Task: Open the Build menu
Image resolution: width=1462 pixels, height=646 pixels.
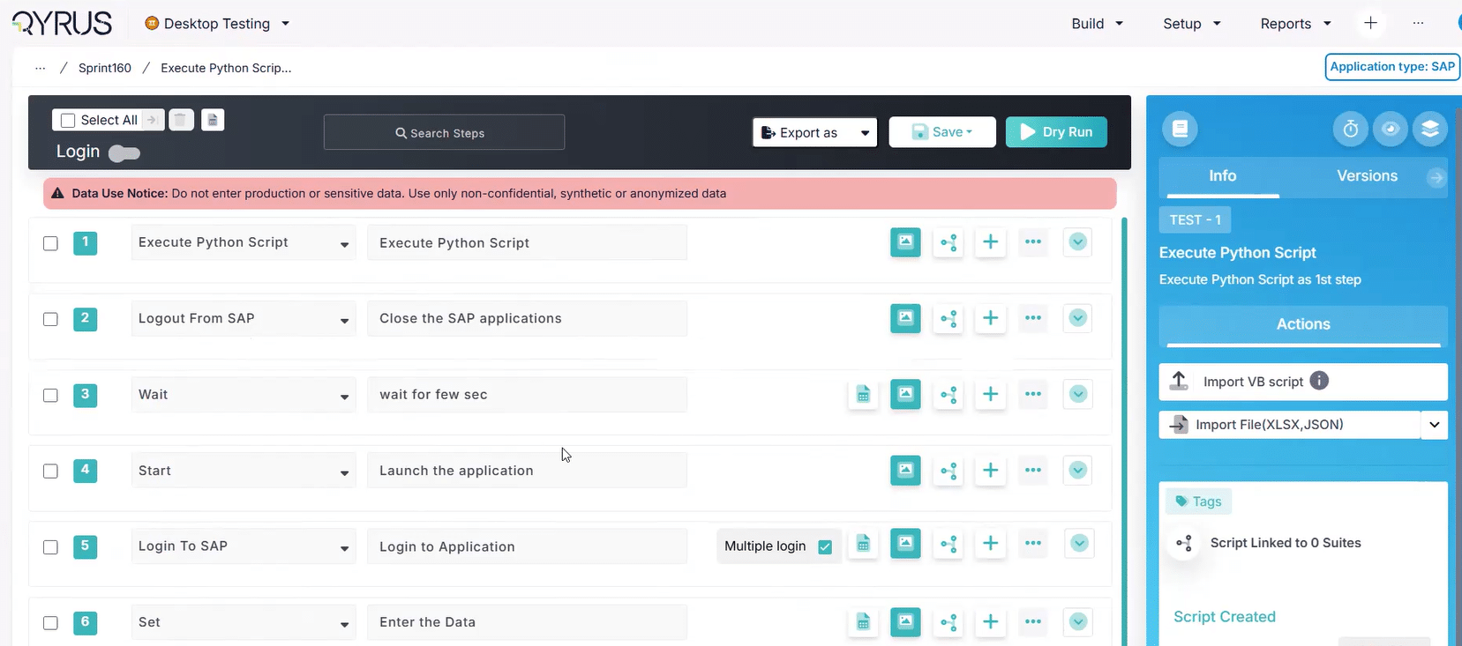Action: 1097,24
